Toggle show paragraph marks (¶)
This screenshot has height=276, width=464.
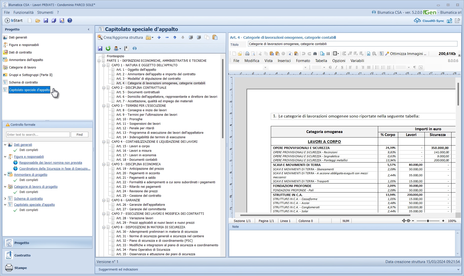pos(414,67)
